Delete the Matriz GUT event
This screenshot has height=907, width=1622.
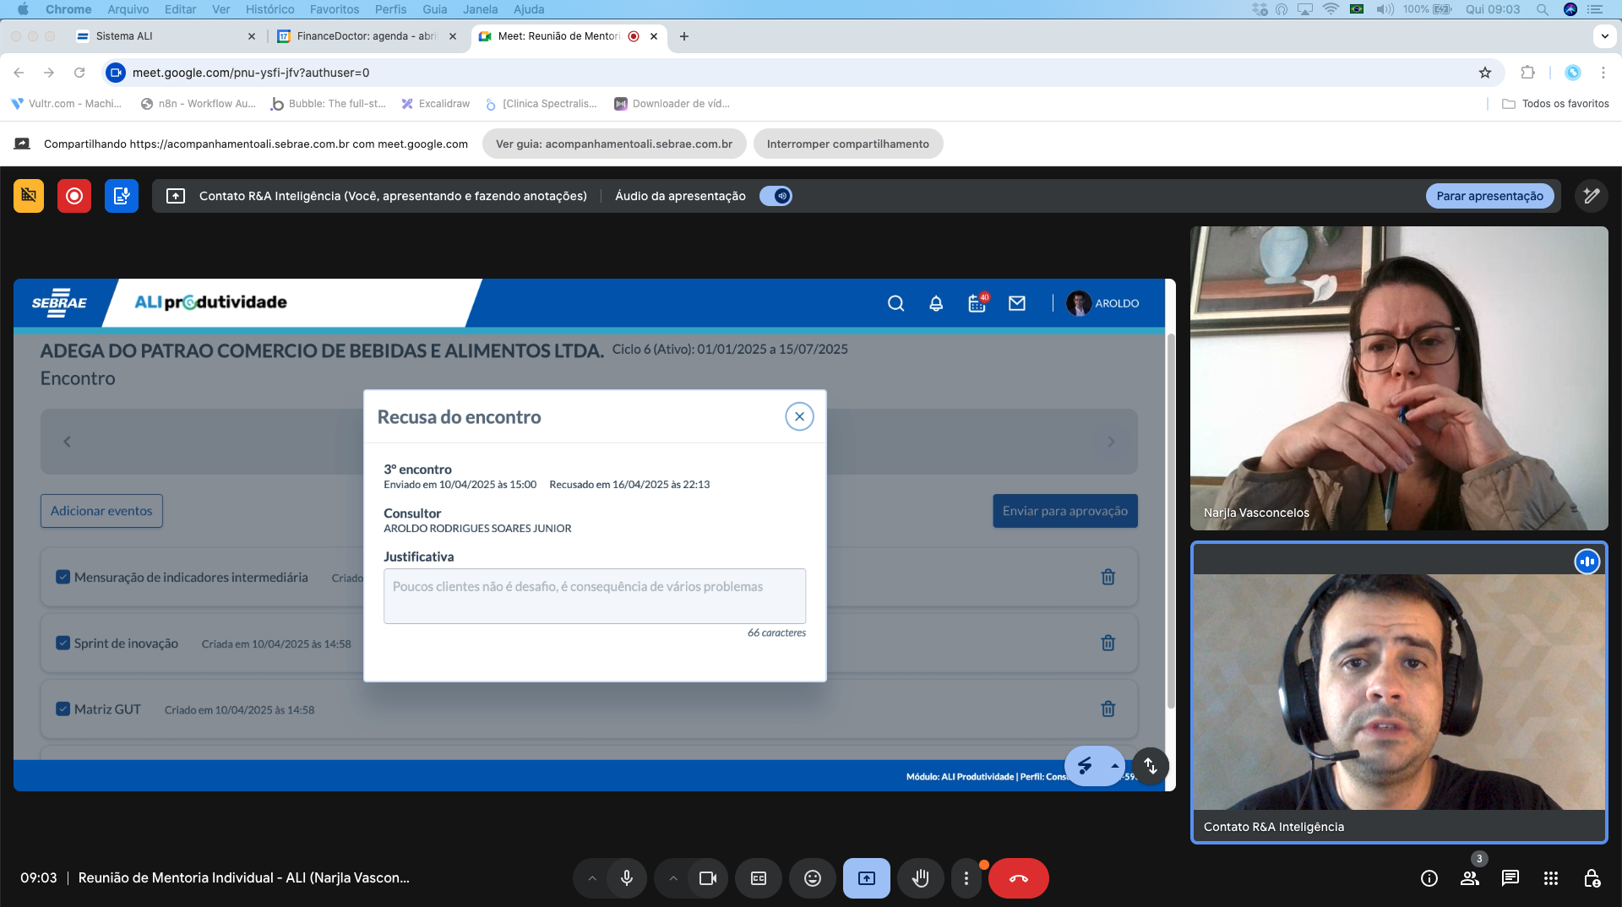coord(1108,709)
